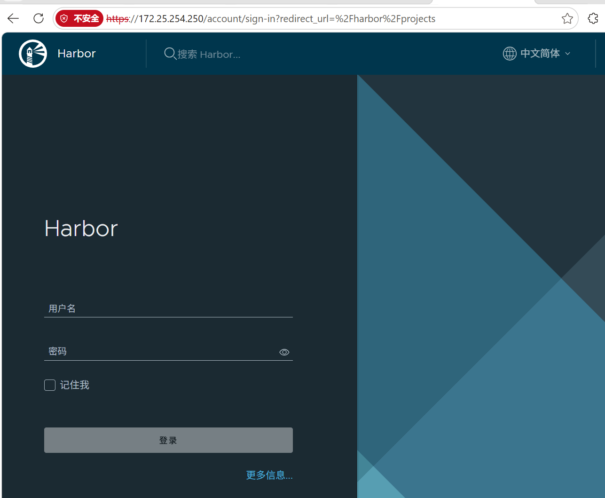The image size is (605, 498).
Task: Open the not-secure site warning badge
Action: pyautogui.click(x=79, y=19)
